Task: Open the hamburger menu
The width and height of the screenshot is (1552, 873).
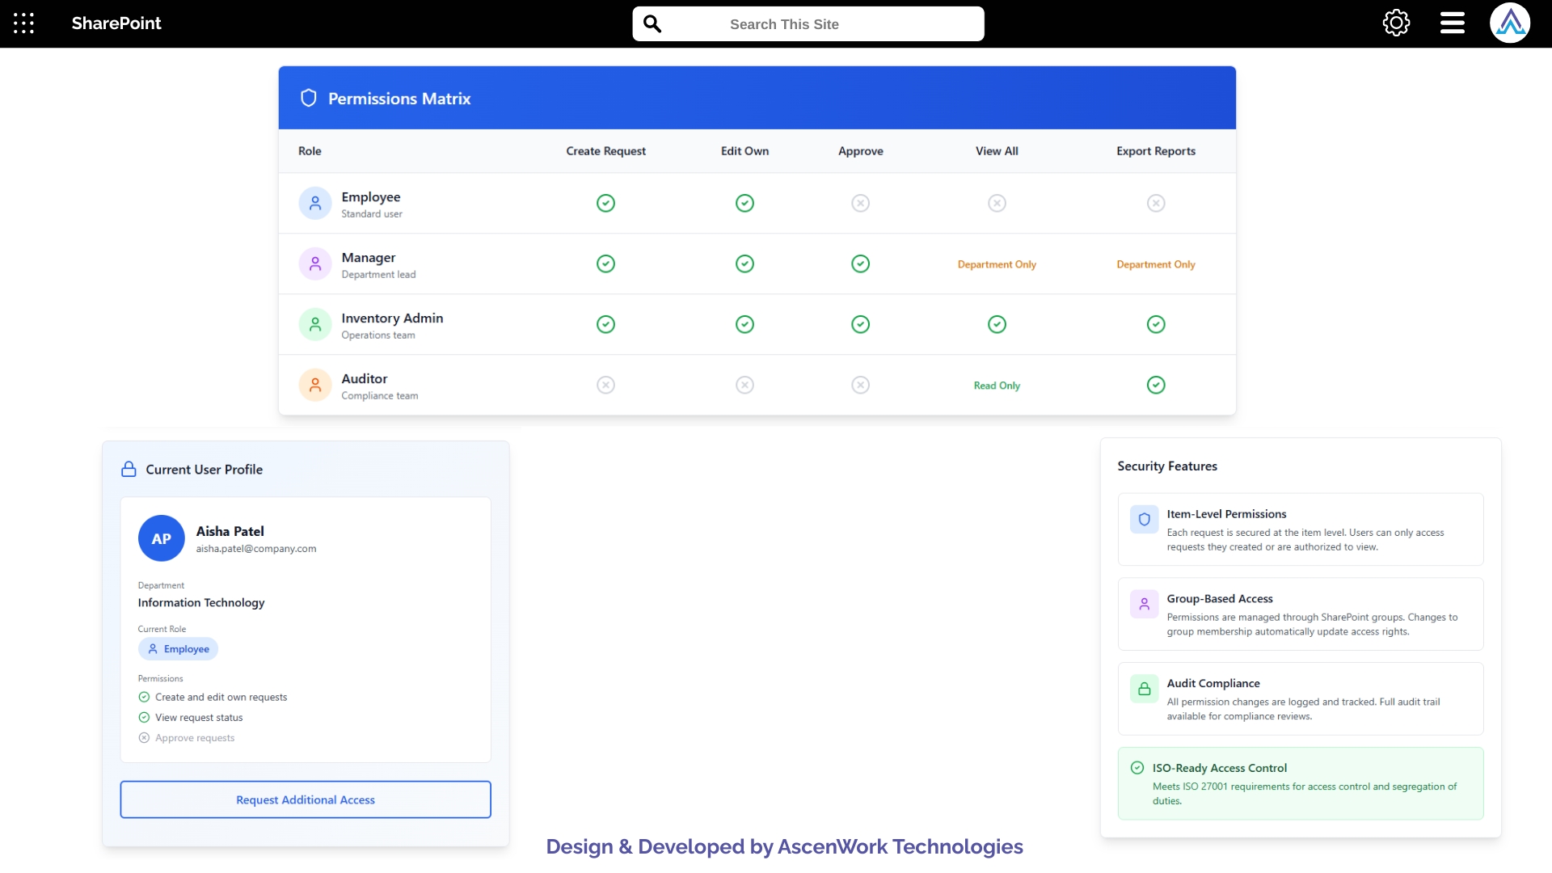Action: [1451, 23]
